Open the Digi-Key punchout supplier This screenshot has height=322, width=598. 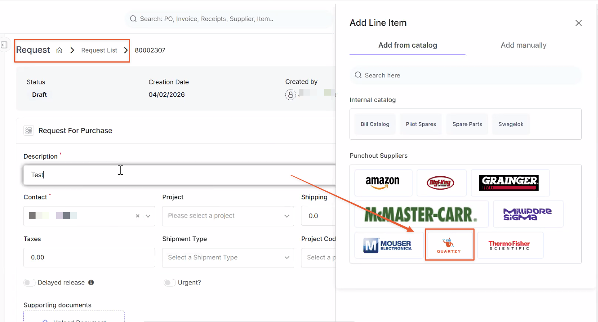[x=441, y=183]
